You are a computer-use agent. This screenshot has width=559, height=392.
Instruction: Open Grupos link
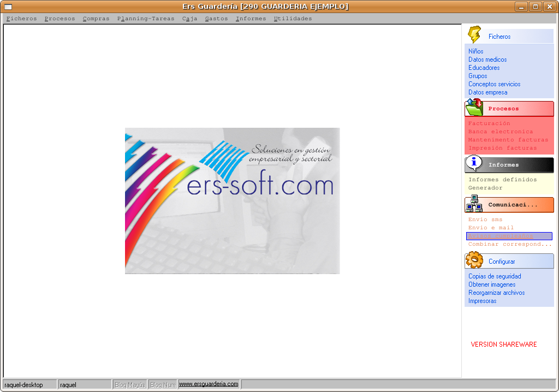click(x=477, y=76)
